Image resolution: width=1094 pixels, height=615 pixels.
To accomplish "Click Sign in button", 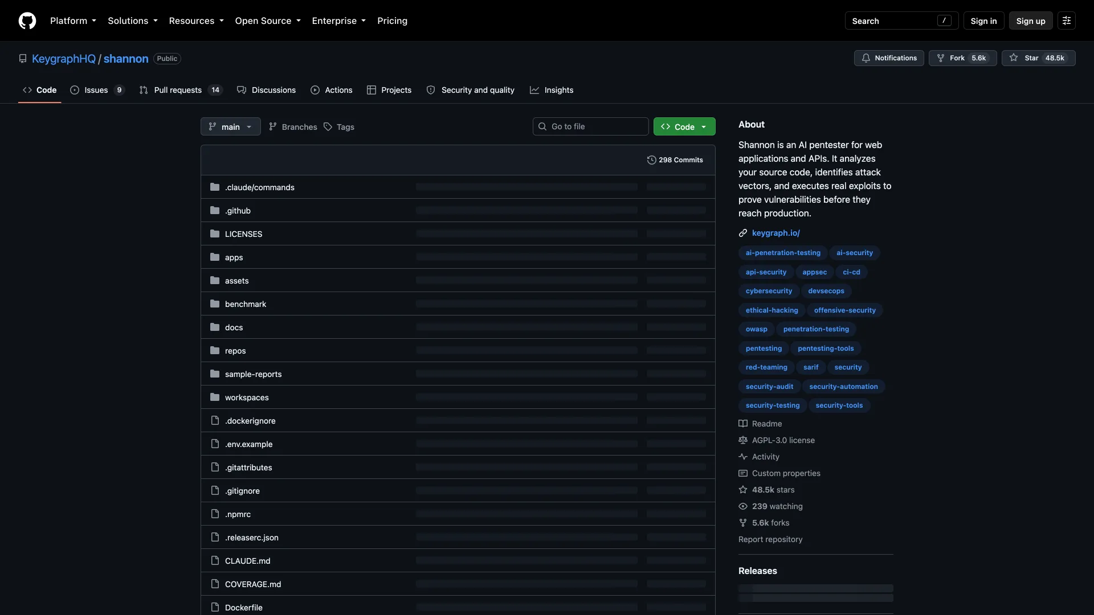I will pyautogui.click(x=983, y=20).
